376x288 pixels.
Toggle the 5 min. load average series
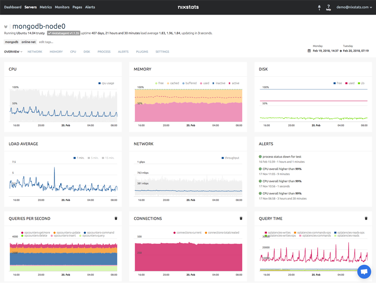tap(94, 158)
